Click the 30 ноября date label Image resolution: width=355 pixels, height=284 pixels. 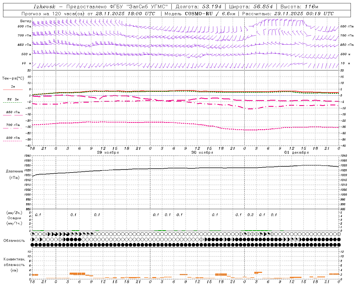(202, 153)
